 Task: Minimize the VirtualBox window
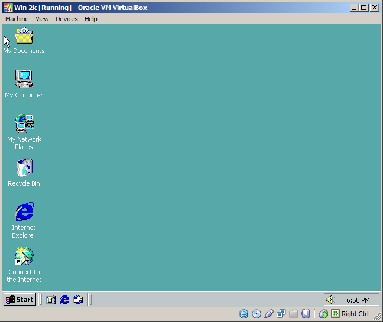[354, 8]
